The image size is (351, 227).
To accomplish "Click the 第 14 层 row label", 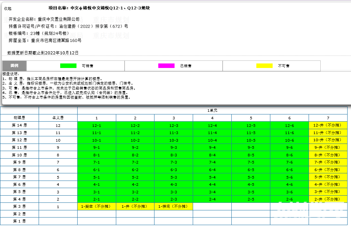I will point(19,125).
